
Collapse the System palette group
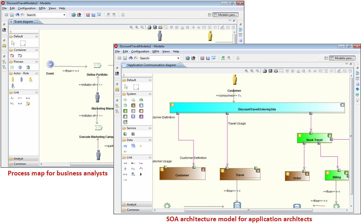(x=150, y=94)
